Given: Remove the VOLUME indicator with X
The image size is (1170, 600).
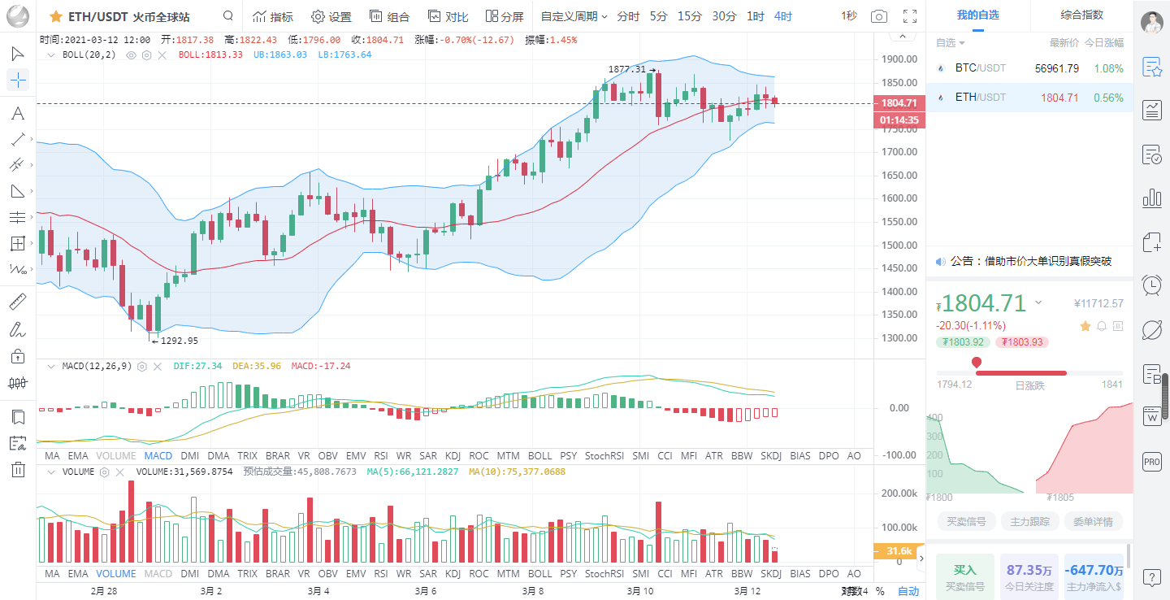Looking at the screenshot, I should coord(119,471).
